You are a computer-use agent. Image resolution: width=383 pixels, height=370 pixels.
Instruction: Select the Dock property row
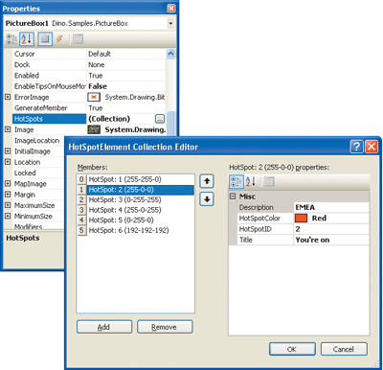coord(89,64)
